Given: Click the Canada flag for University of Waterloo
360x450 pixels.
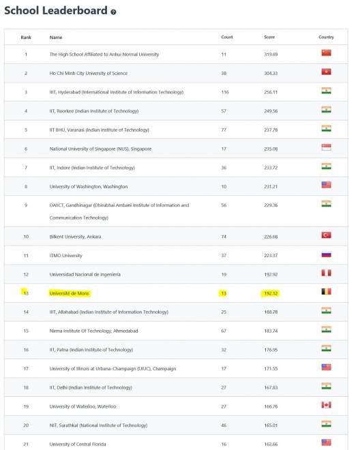Looking at the screenshot, I should click(326, 405).
